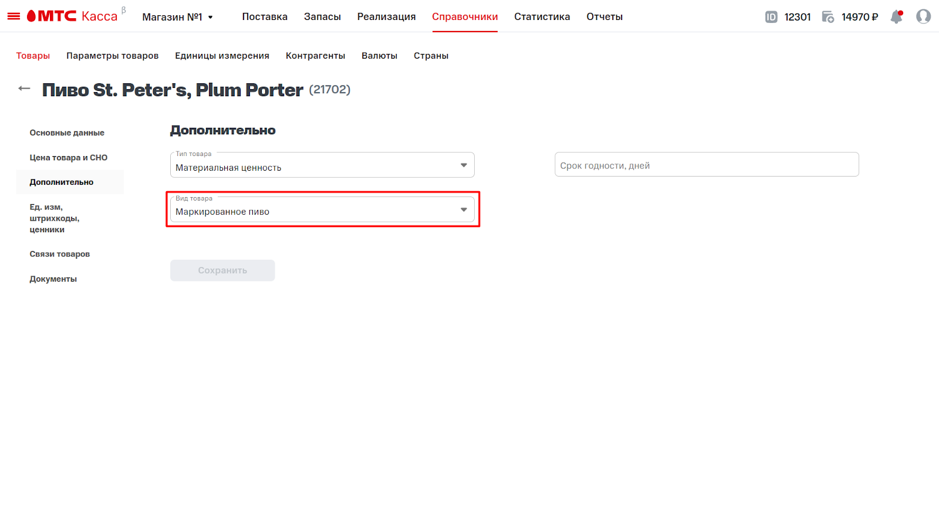Switch to Параметры товаров tab

pos(112,56)
